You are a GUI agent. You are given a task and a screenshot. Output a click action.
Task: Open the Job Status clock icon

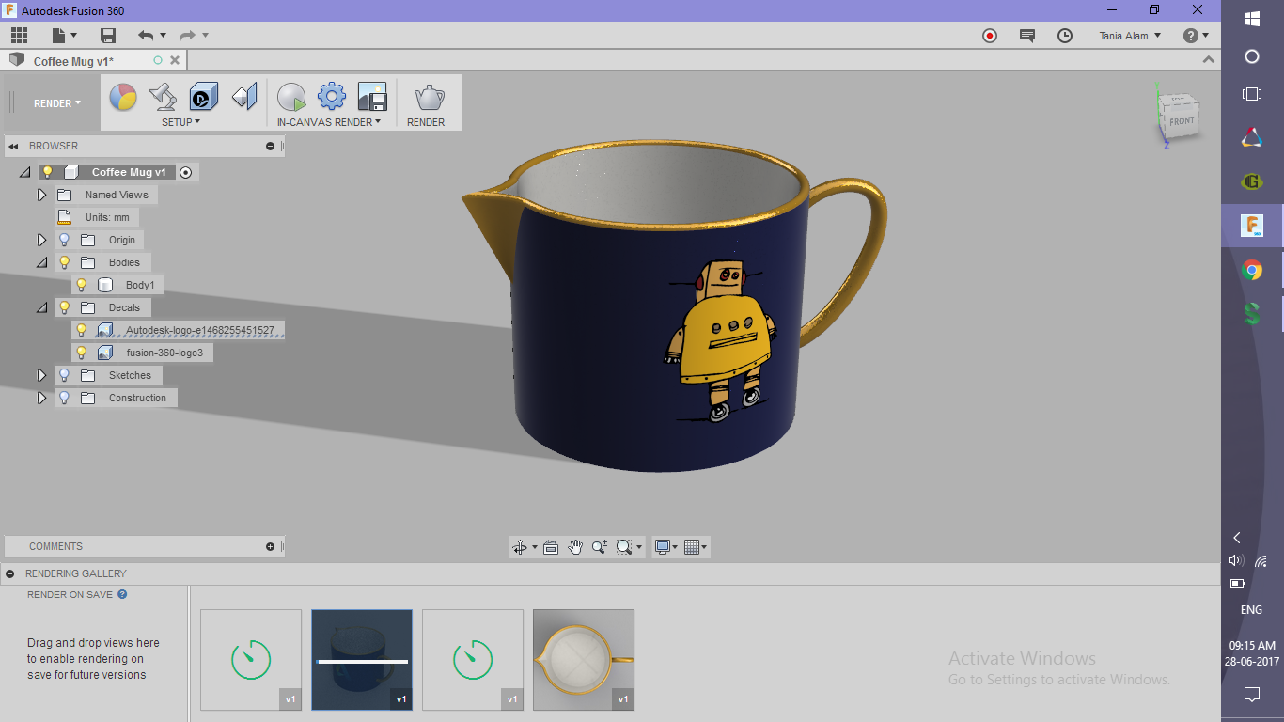pos(1065,36)
